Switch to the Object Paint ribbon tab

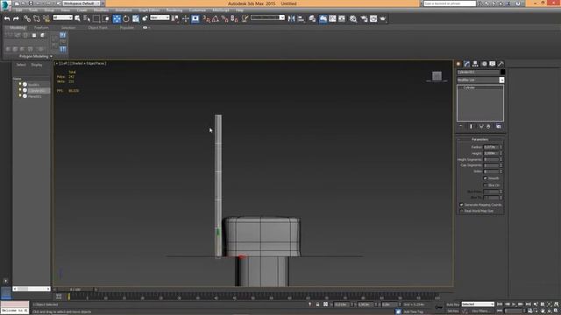click(97, 27)
